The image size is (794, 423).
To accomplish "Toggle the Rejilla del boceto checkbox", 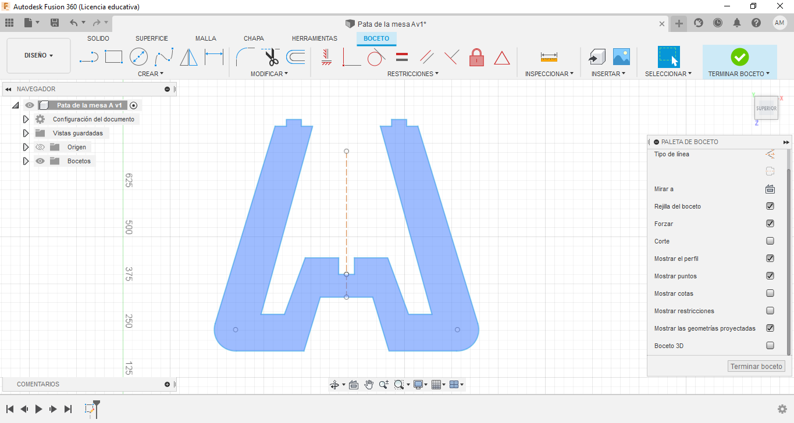I will pyautogui.click(x=770, y=206).
